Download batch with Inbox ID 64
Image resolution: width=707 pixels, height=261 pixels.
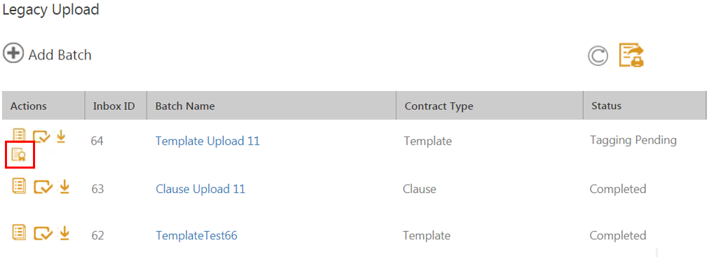[61, 136]
